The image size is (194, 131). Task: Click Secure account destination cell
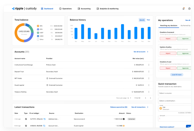[x=79, y=119]
